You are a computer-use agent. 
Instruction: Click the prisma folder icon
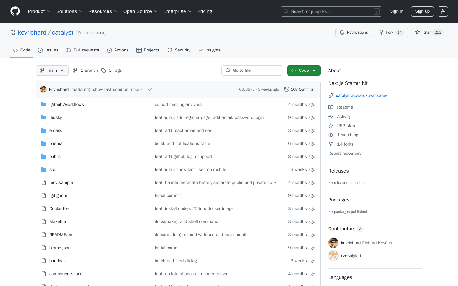pos(44,143)
